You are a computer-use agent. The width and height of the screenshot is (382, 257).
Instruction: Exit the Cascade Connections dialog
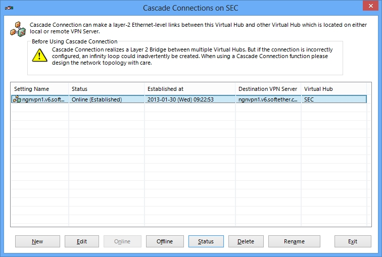click(353, 241)
